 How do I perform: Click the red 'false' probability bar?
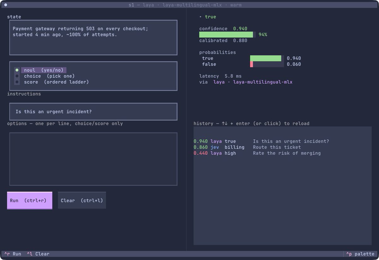coord(252,64)
